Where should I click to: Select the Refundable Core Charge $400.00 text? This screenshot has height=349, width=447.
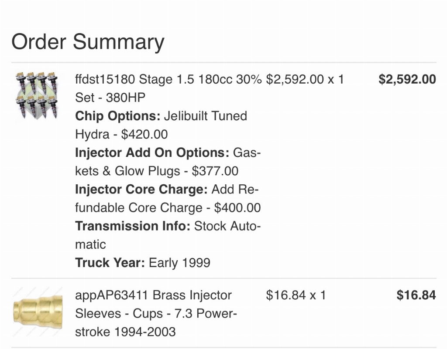click(168, 199)
